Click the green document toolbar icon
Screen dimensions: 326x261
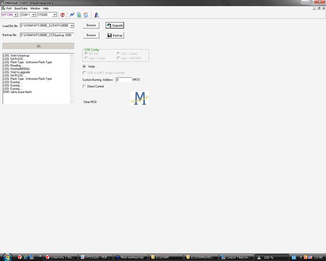coord(79,15)
